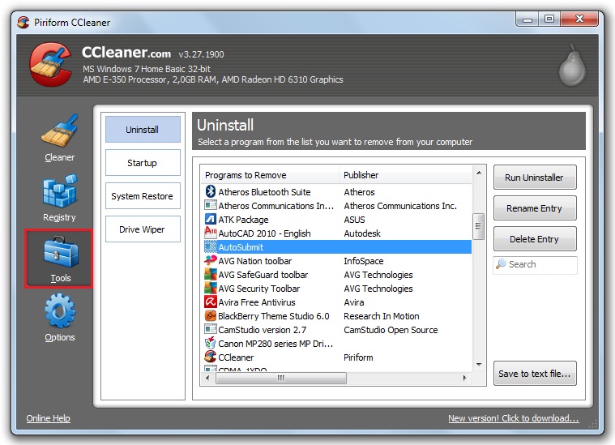Click the Run Uninstaller button
This screenshot has height=445, width=615.
[x=535, y=178]
